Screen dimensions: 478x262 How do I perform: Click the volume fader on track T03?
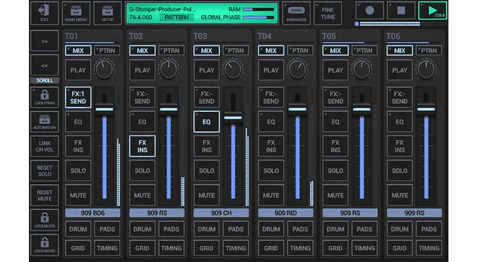[233, 117]
